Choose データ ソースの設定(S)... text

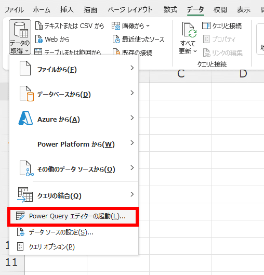(61, 232)
